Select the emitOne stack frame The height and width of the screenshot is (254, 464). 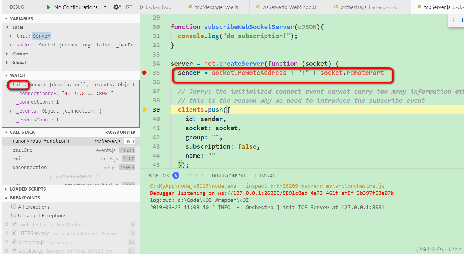[x=71, y=150]
